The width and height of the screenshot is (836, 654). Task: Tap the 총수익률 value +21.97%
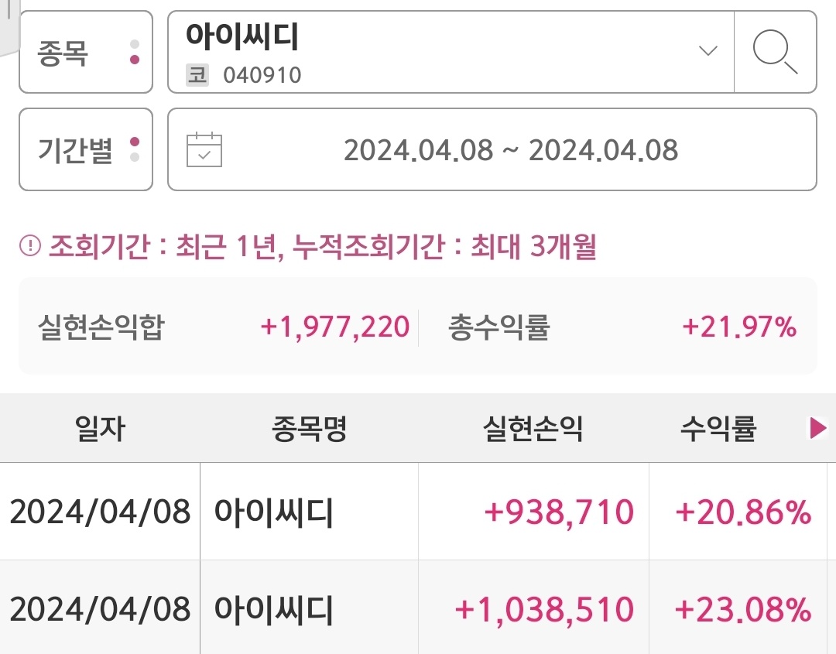pos(739,327)
